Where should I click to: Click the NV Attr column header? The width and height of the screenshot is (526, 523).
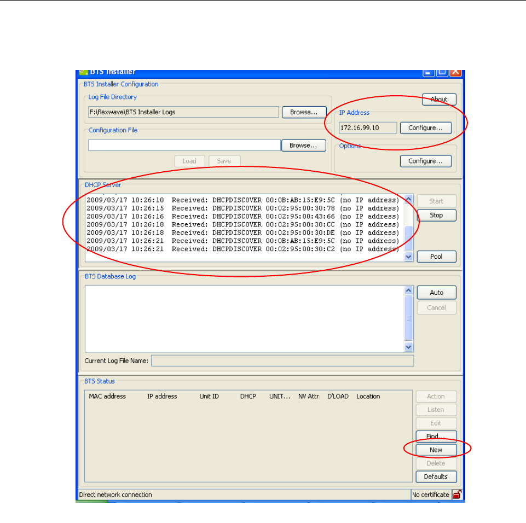click(308, 396)
